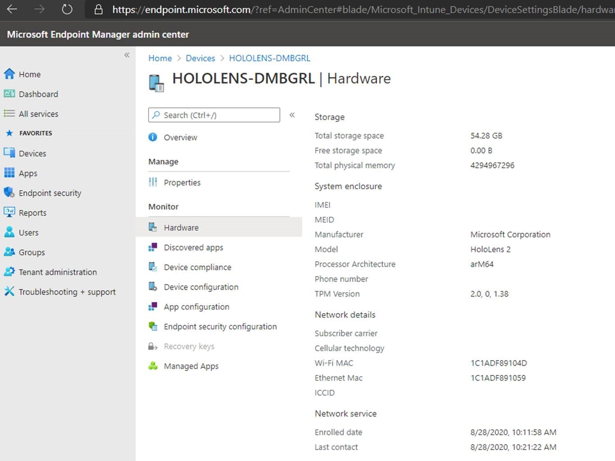Viewport: 615px width, 461px height.
Task: Collapse the device menu panel
Action: point(292,115)
